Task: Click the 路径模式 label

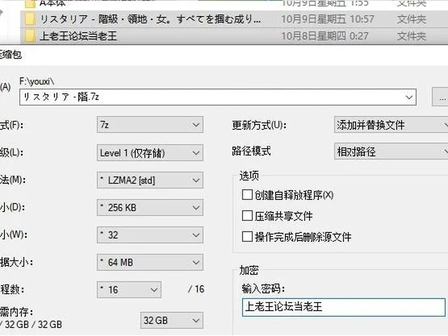Action: (x=252, y=151)
